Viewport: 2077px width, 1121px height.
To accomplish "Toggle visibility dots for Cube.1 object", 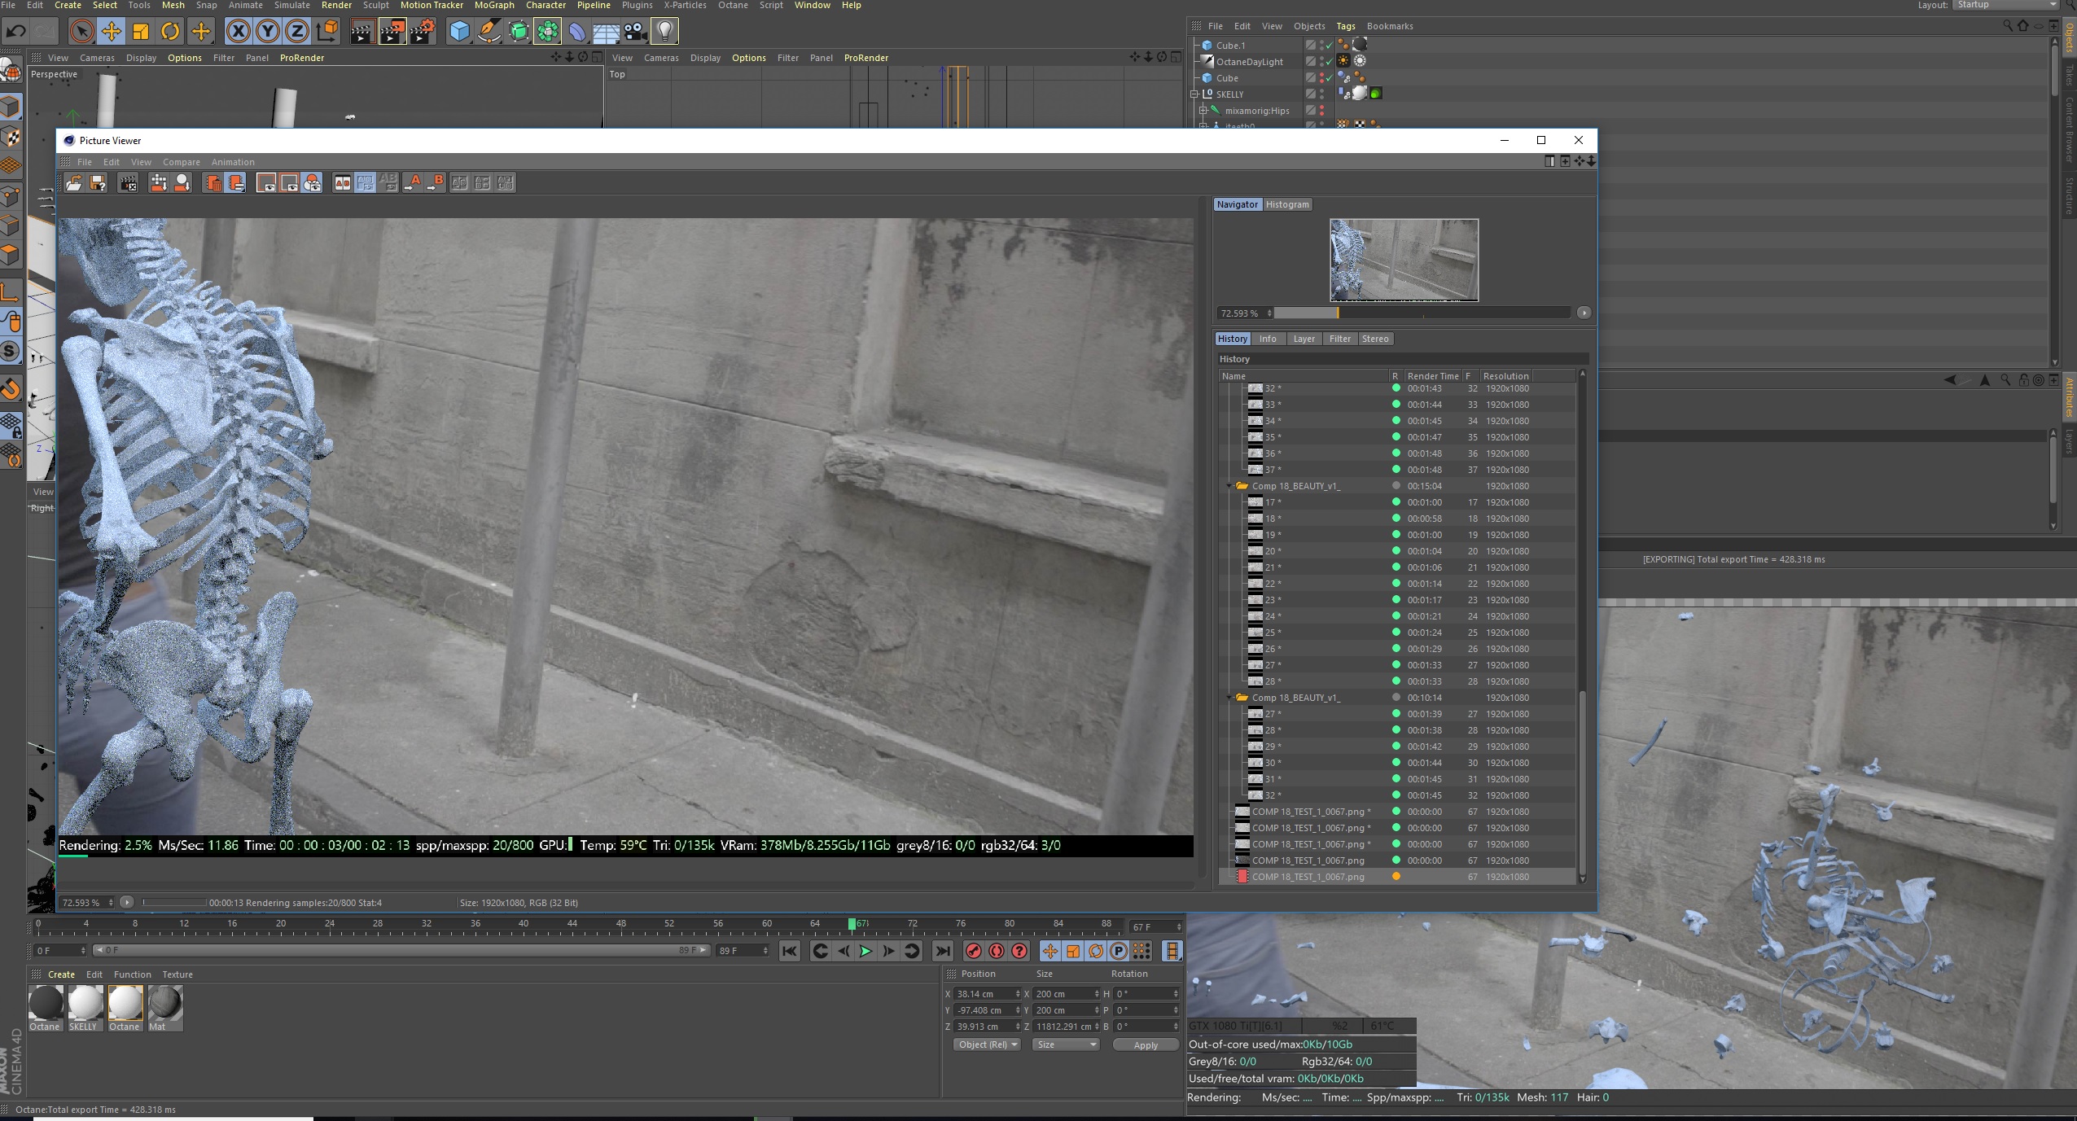I will point(1321,46).
